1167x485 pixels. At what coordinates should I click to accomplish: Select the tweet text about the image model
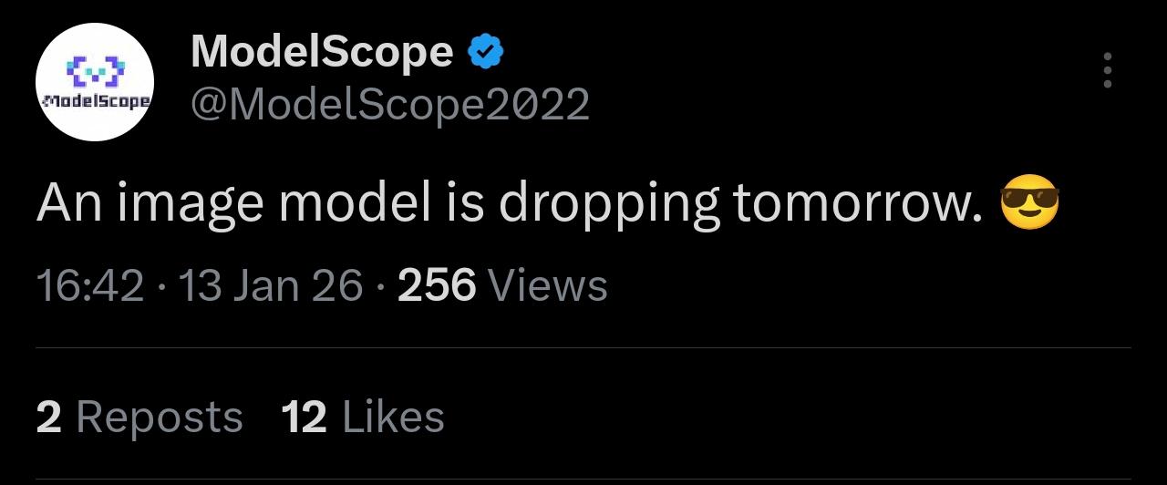(511, 206)
